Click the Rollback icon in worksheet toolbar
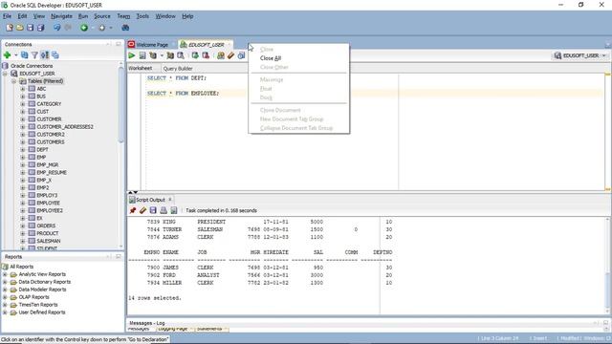 point(206,55)
